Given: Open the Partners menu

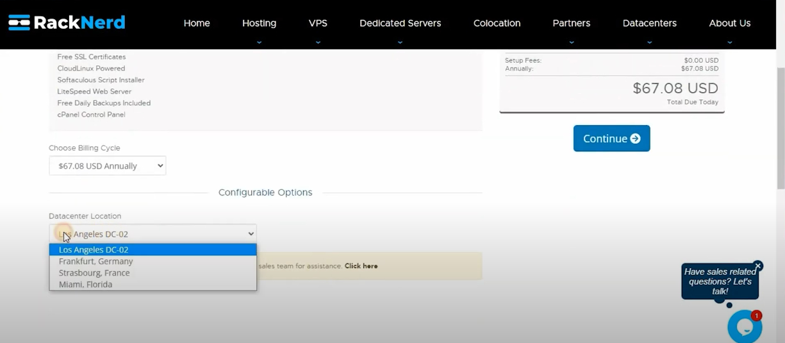Looking at the screenshot, I should 571,23.
